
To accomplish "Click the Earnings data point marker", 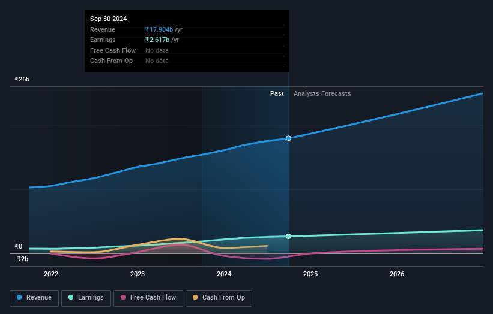I will (288, 236).
